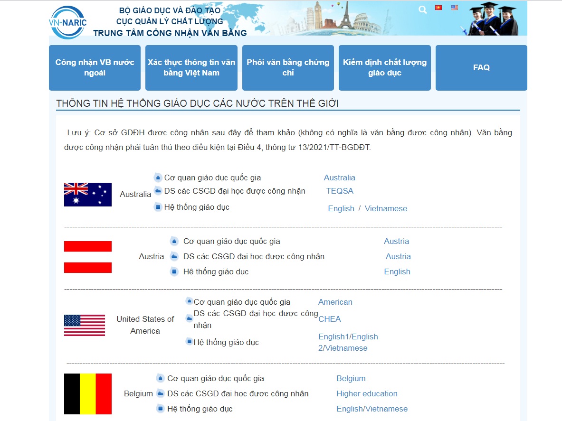Screen dimensions: 562x421
Task: Click the icon beside Belgium's DS các CSGD row
Action: click(160, 393)
